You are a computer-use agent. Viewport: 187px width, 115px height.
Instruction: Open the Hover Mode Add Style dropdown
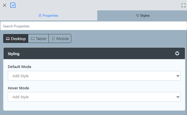tap(94, 97)
